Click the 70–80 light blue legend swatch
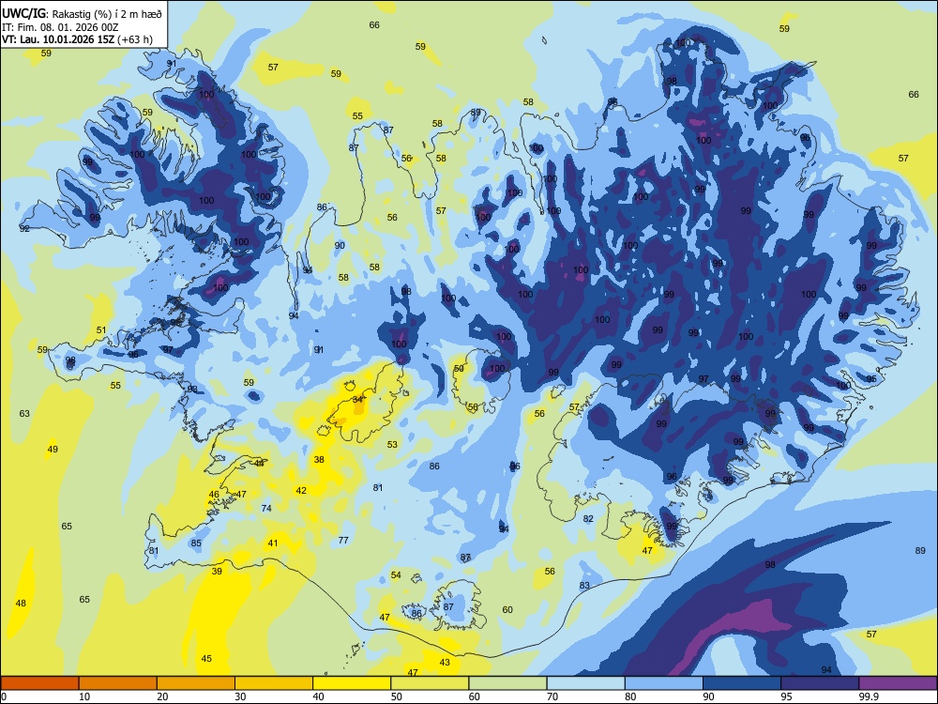The image size is (938, 704). coord(585,683)
